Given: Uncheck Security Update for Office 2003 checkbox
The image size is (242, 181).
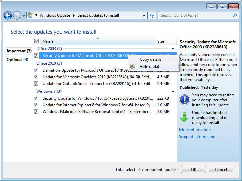Looking at the screenshot, I should [36, 56].
